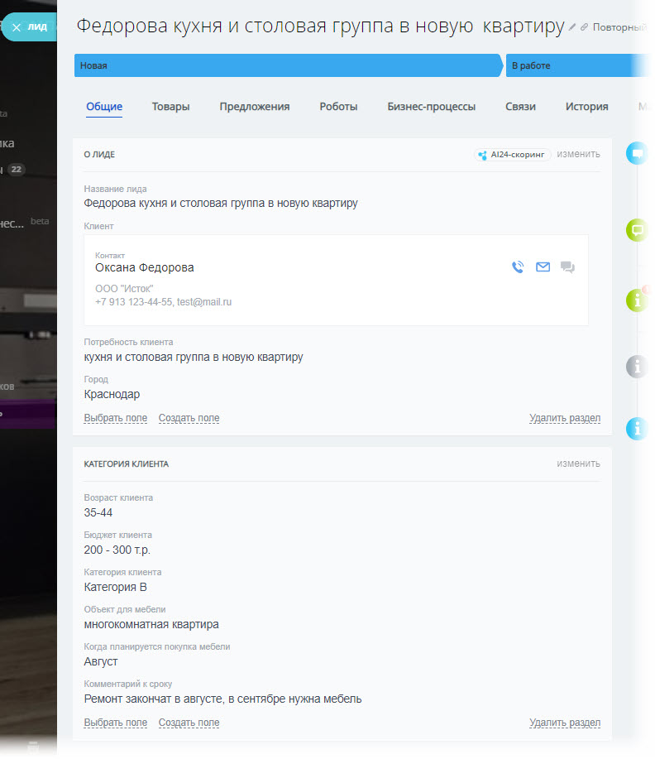This screenshot has height=759, width=655.
Task: Click Создать поле in the Категория клиента section
Action: pos(189,723)
